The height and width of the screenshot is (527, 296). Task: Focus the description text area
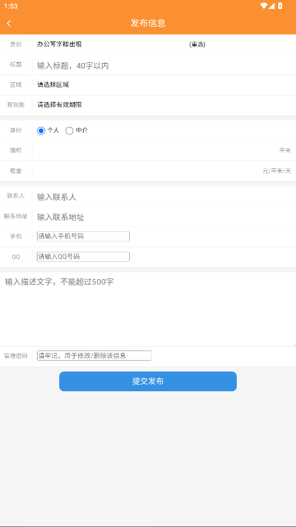148,309
